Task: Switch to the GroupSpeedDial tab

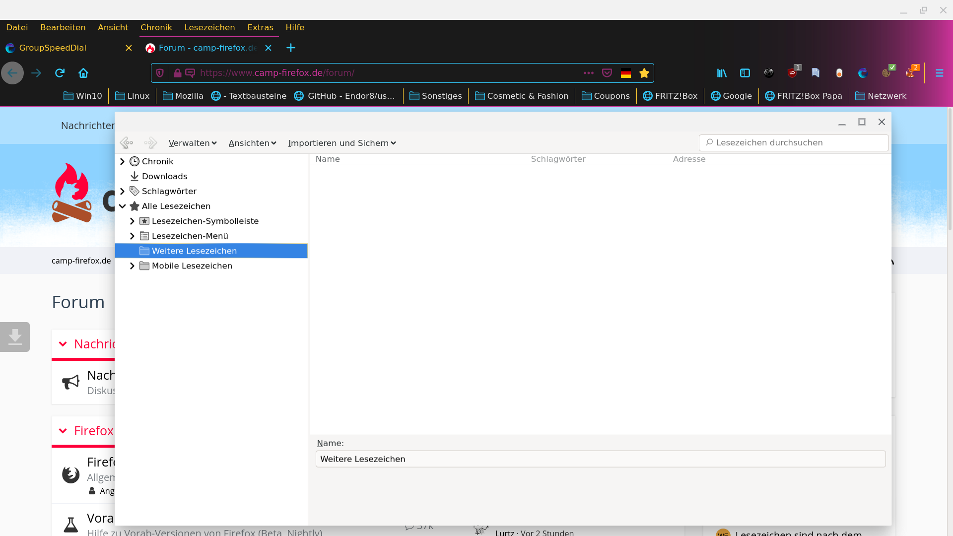Action: coord(53,48)
